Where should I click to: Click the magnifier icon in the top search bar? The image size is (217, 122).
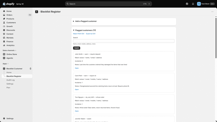pos(68,4)
